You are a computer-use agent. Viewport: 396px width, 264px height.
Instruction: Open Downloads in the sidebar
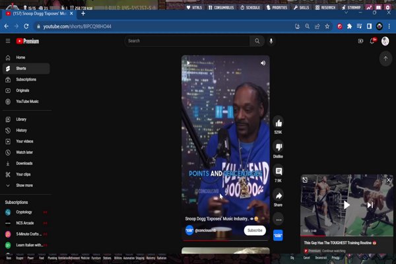coord(26,164)
